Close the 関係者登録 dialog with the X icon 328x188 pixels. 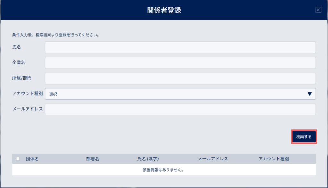[x=318, y=10]
